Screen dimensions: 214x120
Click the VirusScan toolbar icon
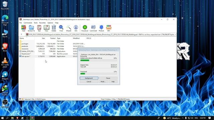point(85,28)
